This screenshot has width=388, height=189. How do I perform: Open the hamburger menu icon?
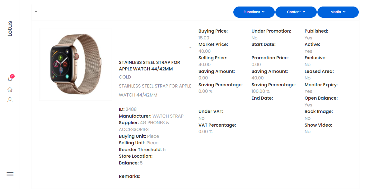tap(10, 174)
